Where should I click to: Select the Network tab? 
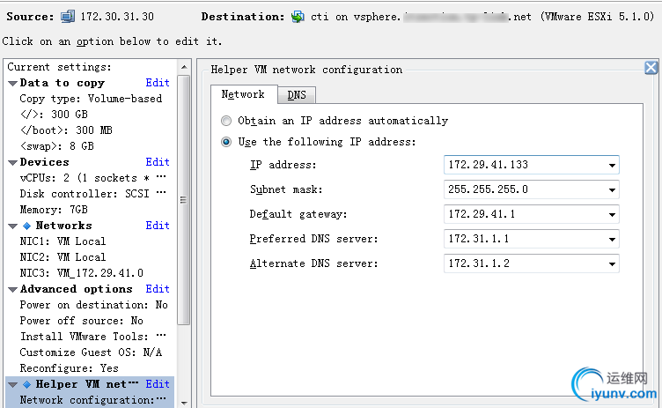pos(243,94)
